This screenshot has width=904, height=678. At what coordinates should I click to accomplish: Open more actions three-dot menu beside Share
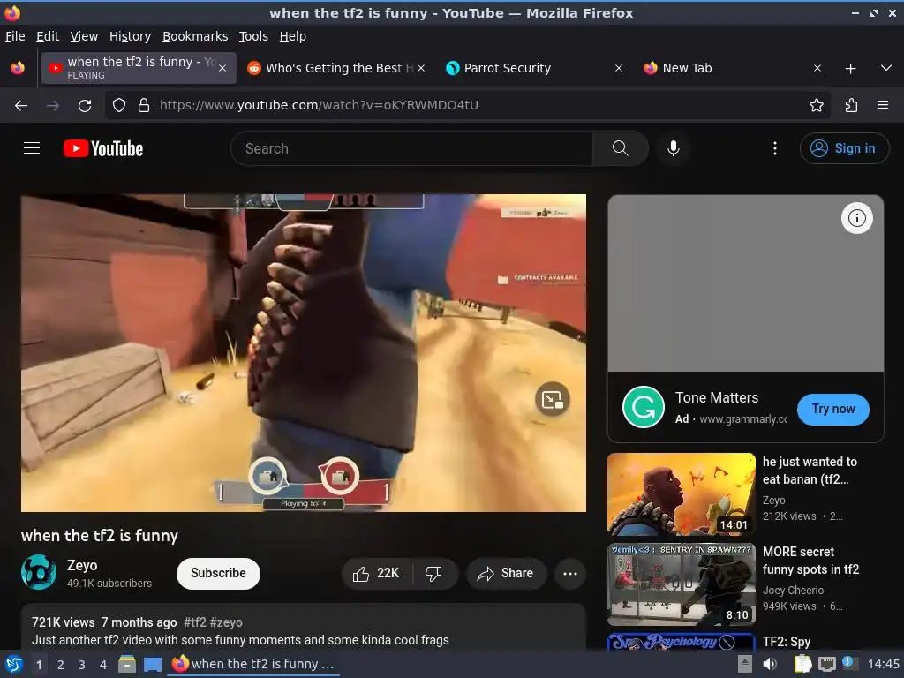(x=570, y=574)
